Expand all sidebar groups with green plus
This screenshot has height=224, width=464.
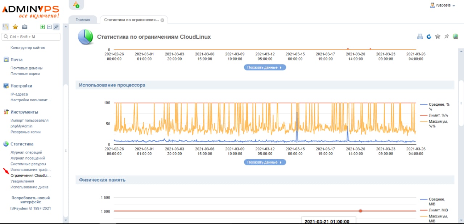click(43, 27)
